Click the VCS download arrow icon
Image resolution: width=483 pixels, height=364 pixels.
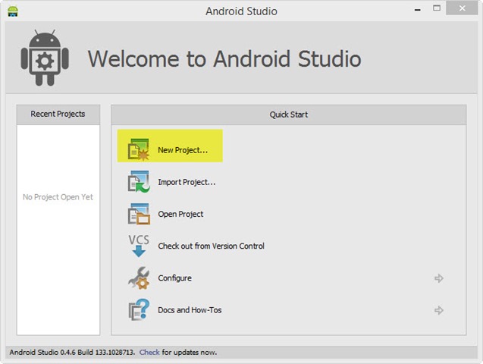(x=139, y=246)
